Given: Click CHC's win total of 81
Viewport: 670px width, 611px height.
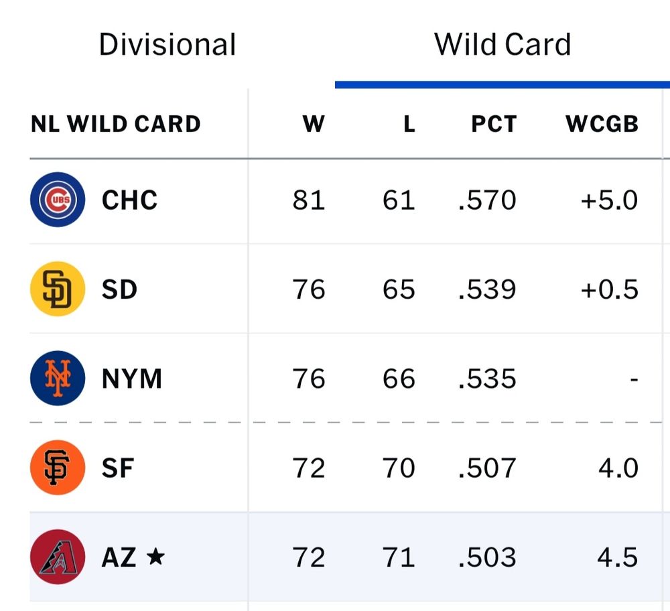Looking at the screenshot, I should (308, 200).
